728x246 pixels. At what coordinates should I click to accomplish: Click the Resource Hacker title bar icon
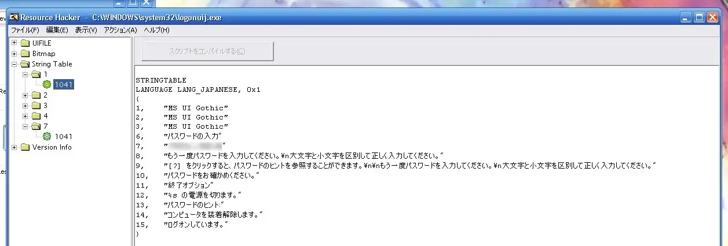tap(15, 17)
